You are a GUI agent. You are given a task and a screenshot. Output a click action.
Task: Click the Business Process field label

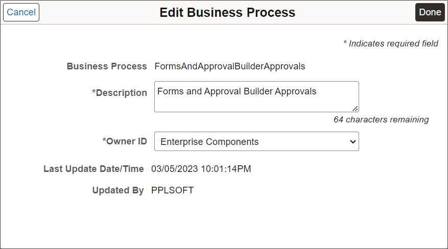tap(107, 66)
